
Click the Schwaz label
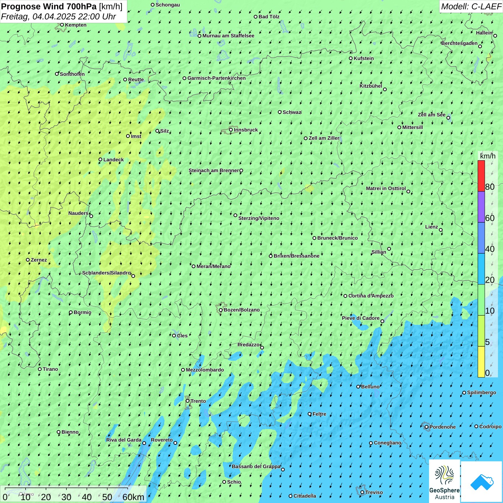tap(292, 112)
